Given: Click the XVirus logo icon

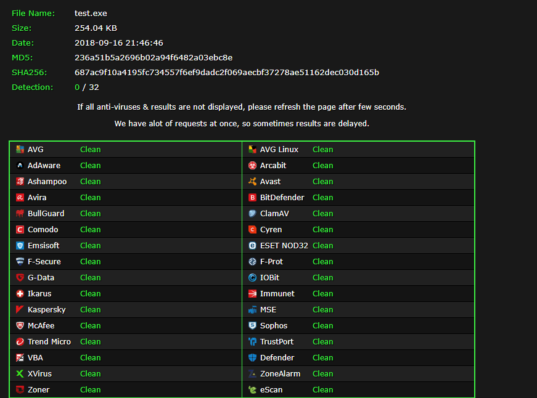Looking at the screenshot, I should pyautogui.click(x=20, y=373).
